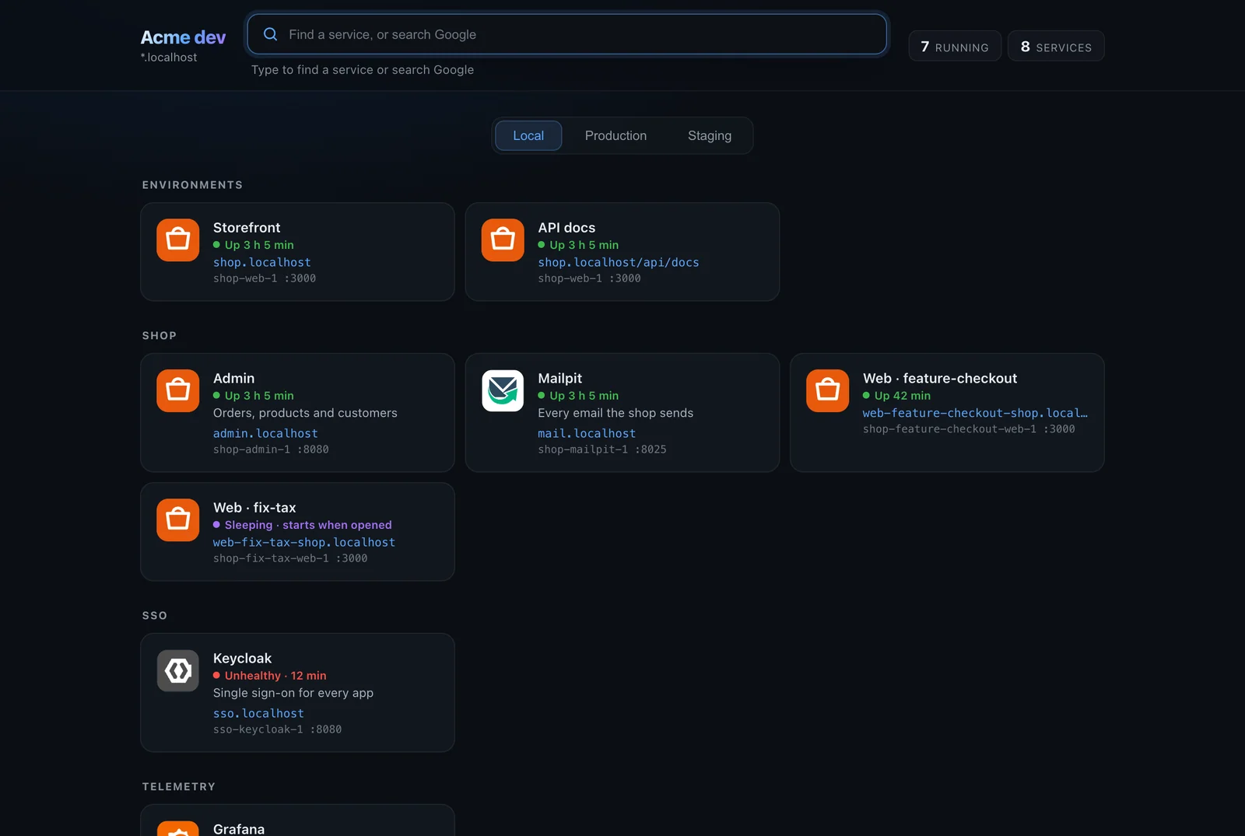Click 'shop-mailpit-1 :8025' container text
Viewport: 1245px width, 836px height.
pyautogui.click(x=602, y=449)
